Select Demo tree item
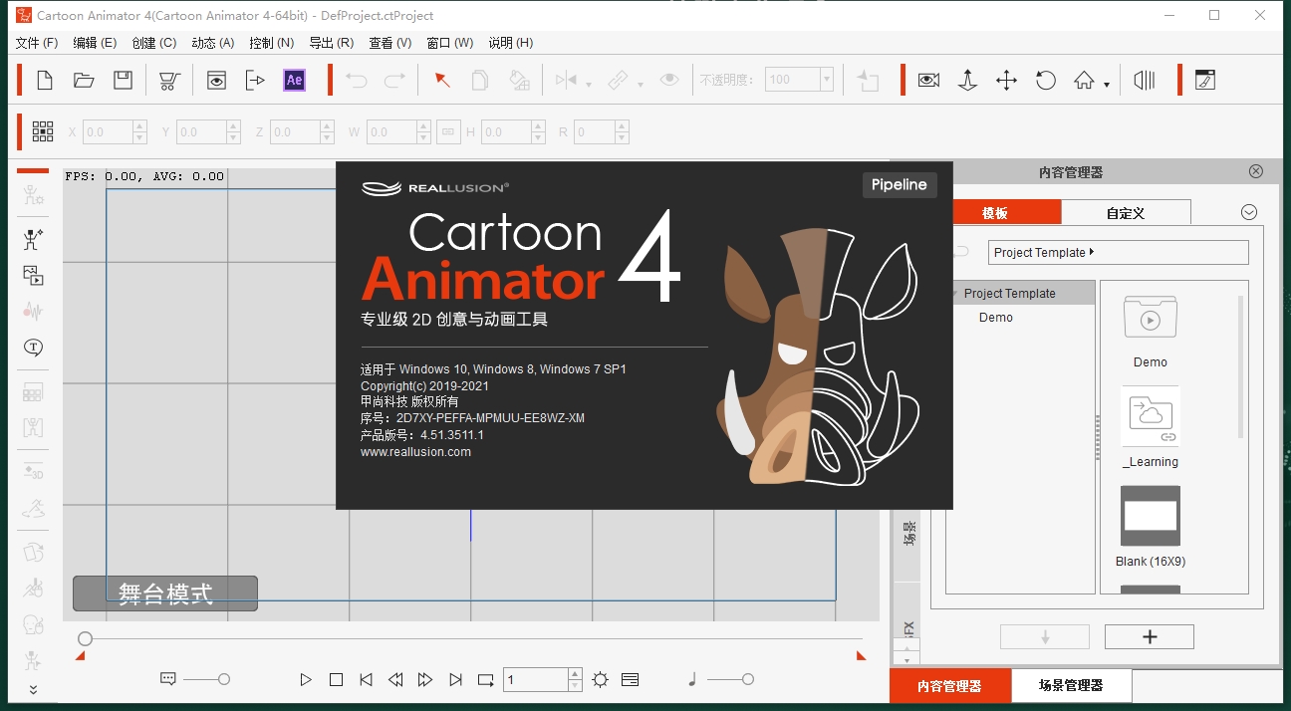 tap(995, 318)
